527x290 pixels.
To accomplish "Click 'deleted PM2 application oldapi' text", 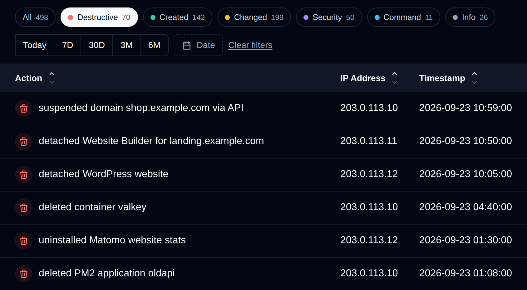I will coord(107,273).
